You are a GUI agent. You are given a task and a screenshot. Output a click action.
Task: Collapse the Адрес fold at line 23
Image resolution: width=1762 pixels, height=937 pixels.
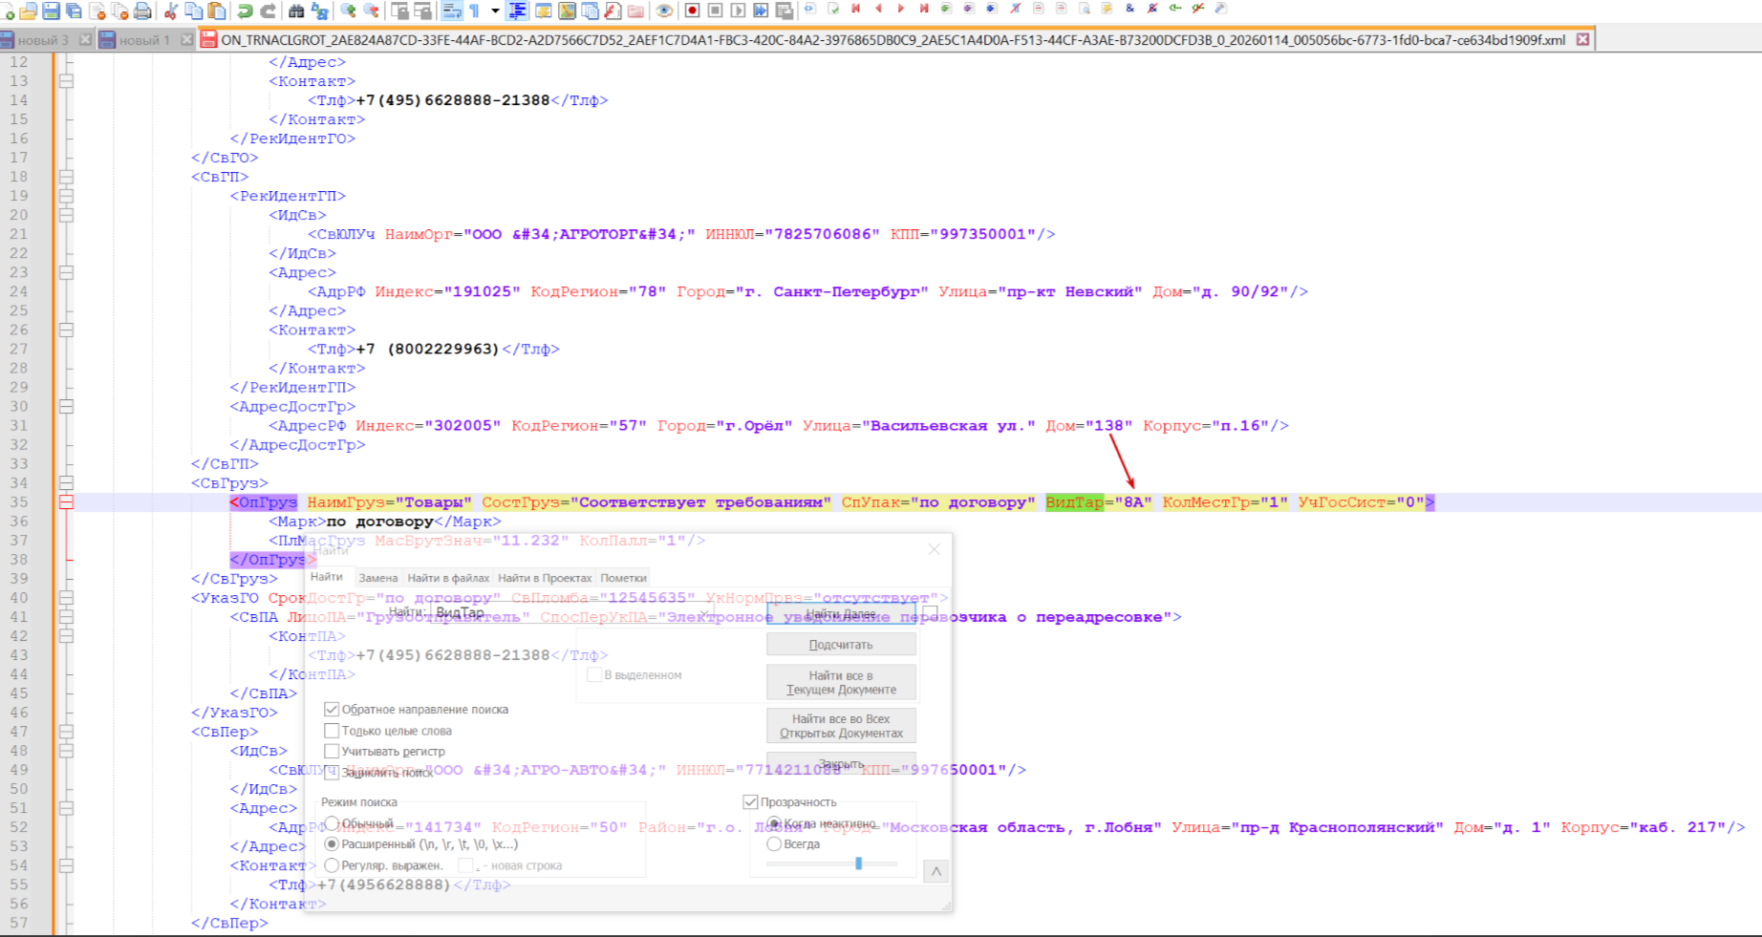click(x=66, y=272)
